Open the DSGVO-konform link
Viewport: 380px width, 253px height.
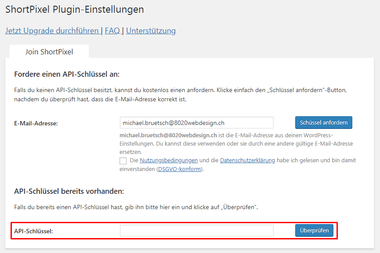pyautogui.click(x=179, y=169)
